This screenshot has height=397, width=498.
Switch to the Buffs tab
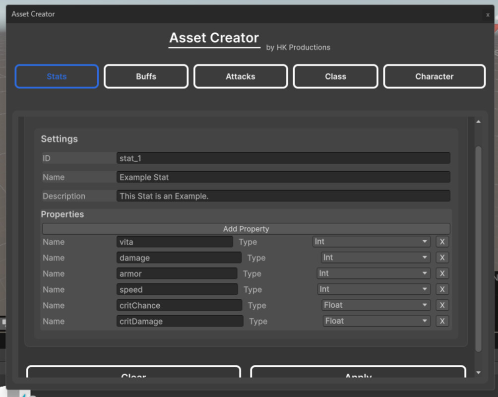click(x=146, y=76)
